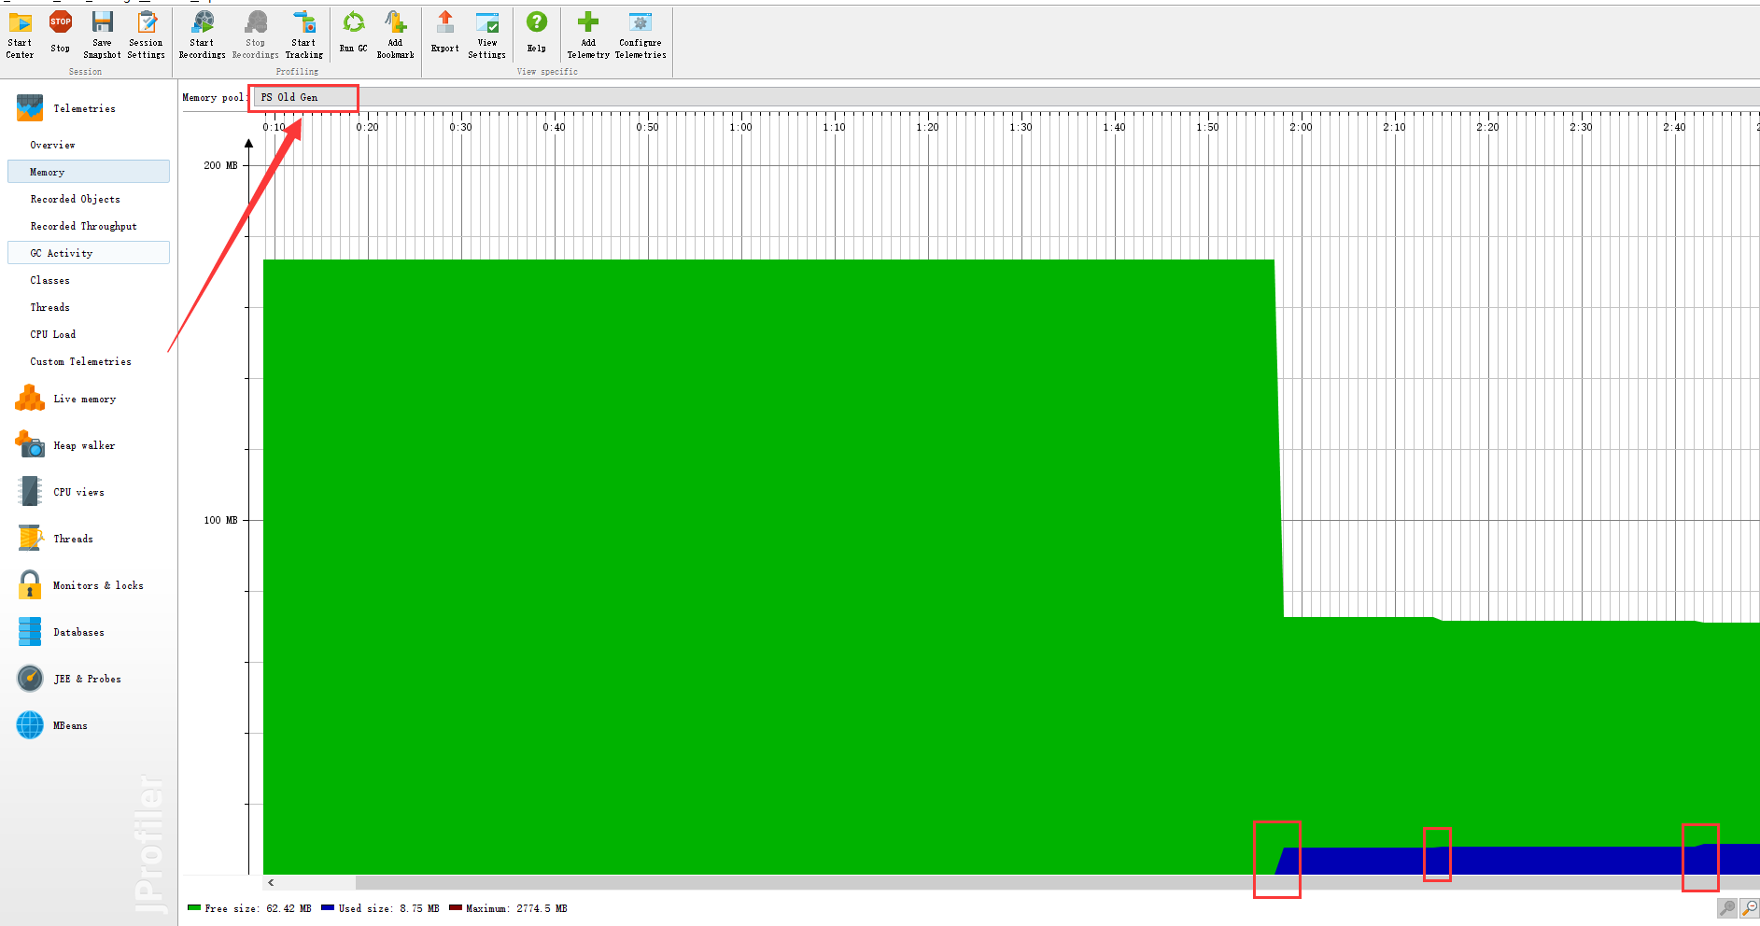Image resolution: width=1760 pixels, height=926 pixels.
Task: Switch to the Recorded Objects view
Action: (x=76, y=199)
